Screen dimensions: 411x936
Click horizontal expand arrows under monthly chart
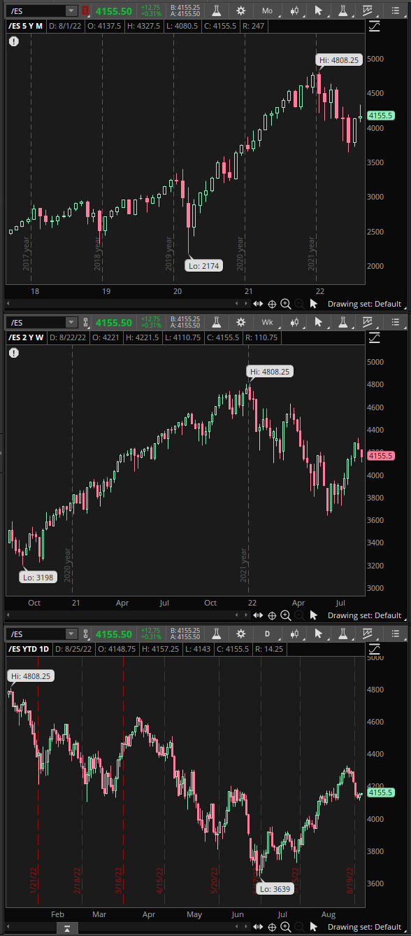(x=259, y=304)
